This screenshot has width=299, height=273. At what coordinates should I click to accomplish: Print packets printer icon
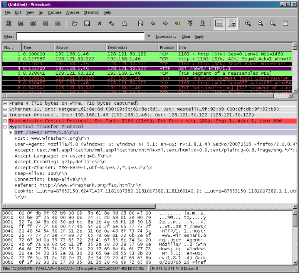tap(124, 23)
